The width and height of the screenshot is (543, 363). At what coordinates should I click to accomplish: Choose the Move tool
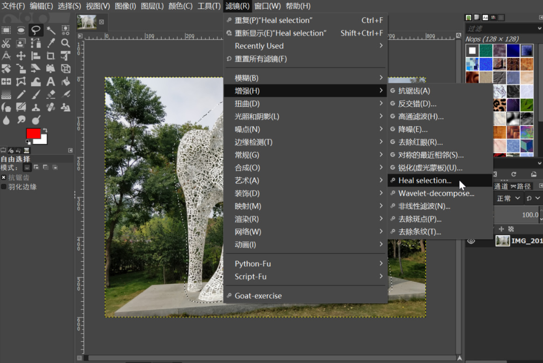click(21, 56)
